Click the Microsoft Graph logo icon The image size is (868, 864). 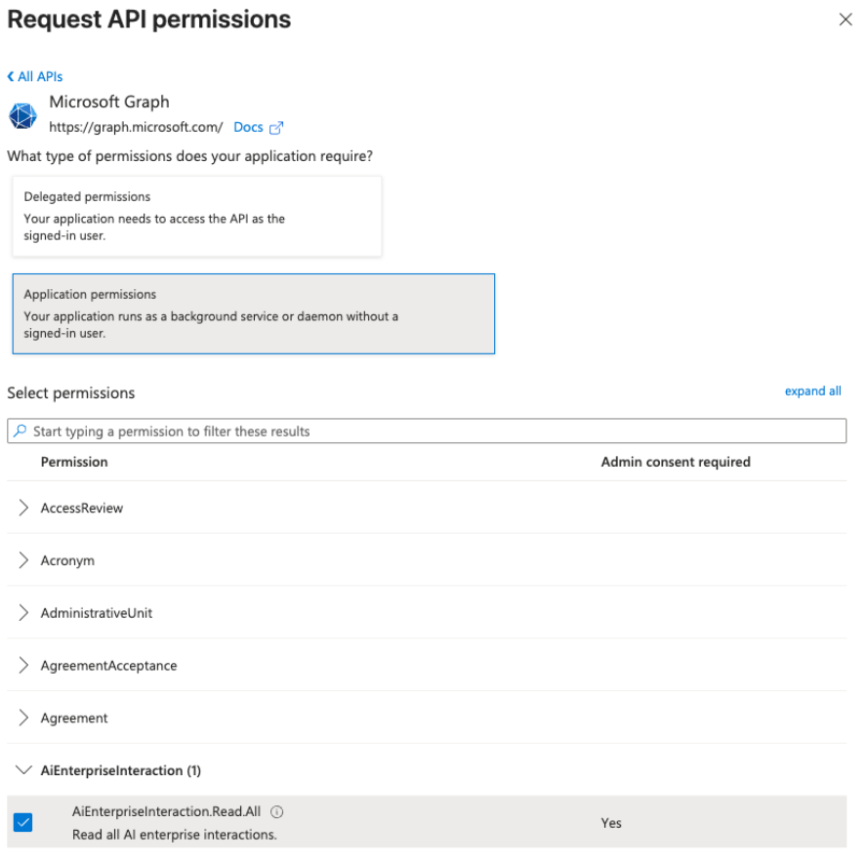coord(22,115)
